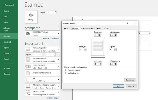This screenshot has height=100, width=158.
Task: Increase the Sinistro margin value
Action: coord(85,49)
